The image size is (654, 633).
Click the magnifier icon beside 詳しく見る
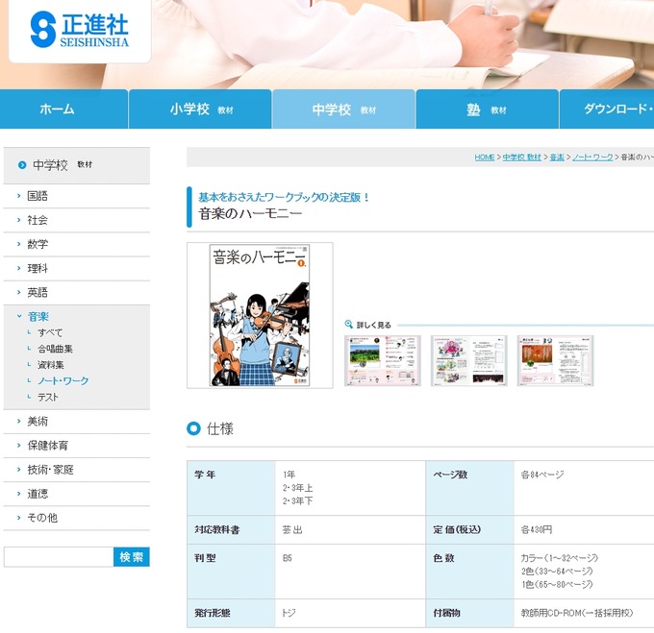(x=349, y=324)
